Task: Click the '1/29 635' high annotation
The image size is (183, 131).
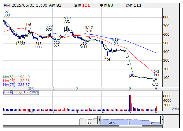Action: click(49, 28)
